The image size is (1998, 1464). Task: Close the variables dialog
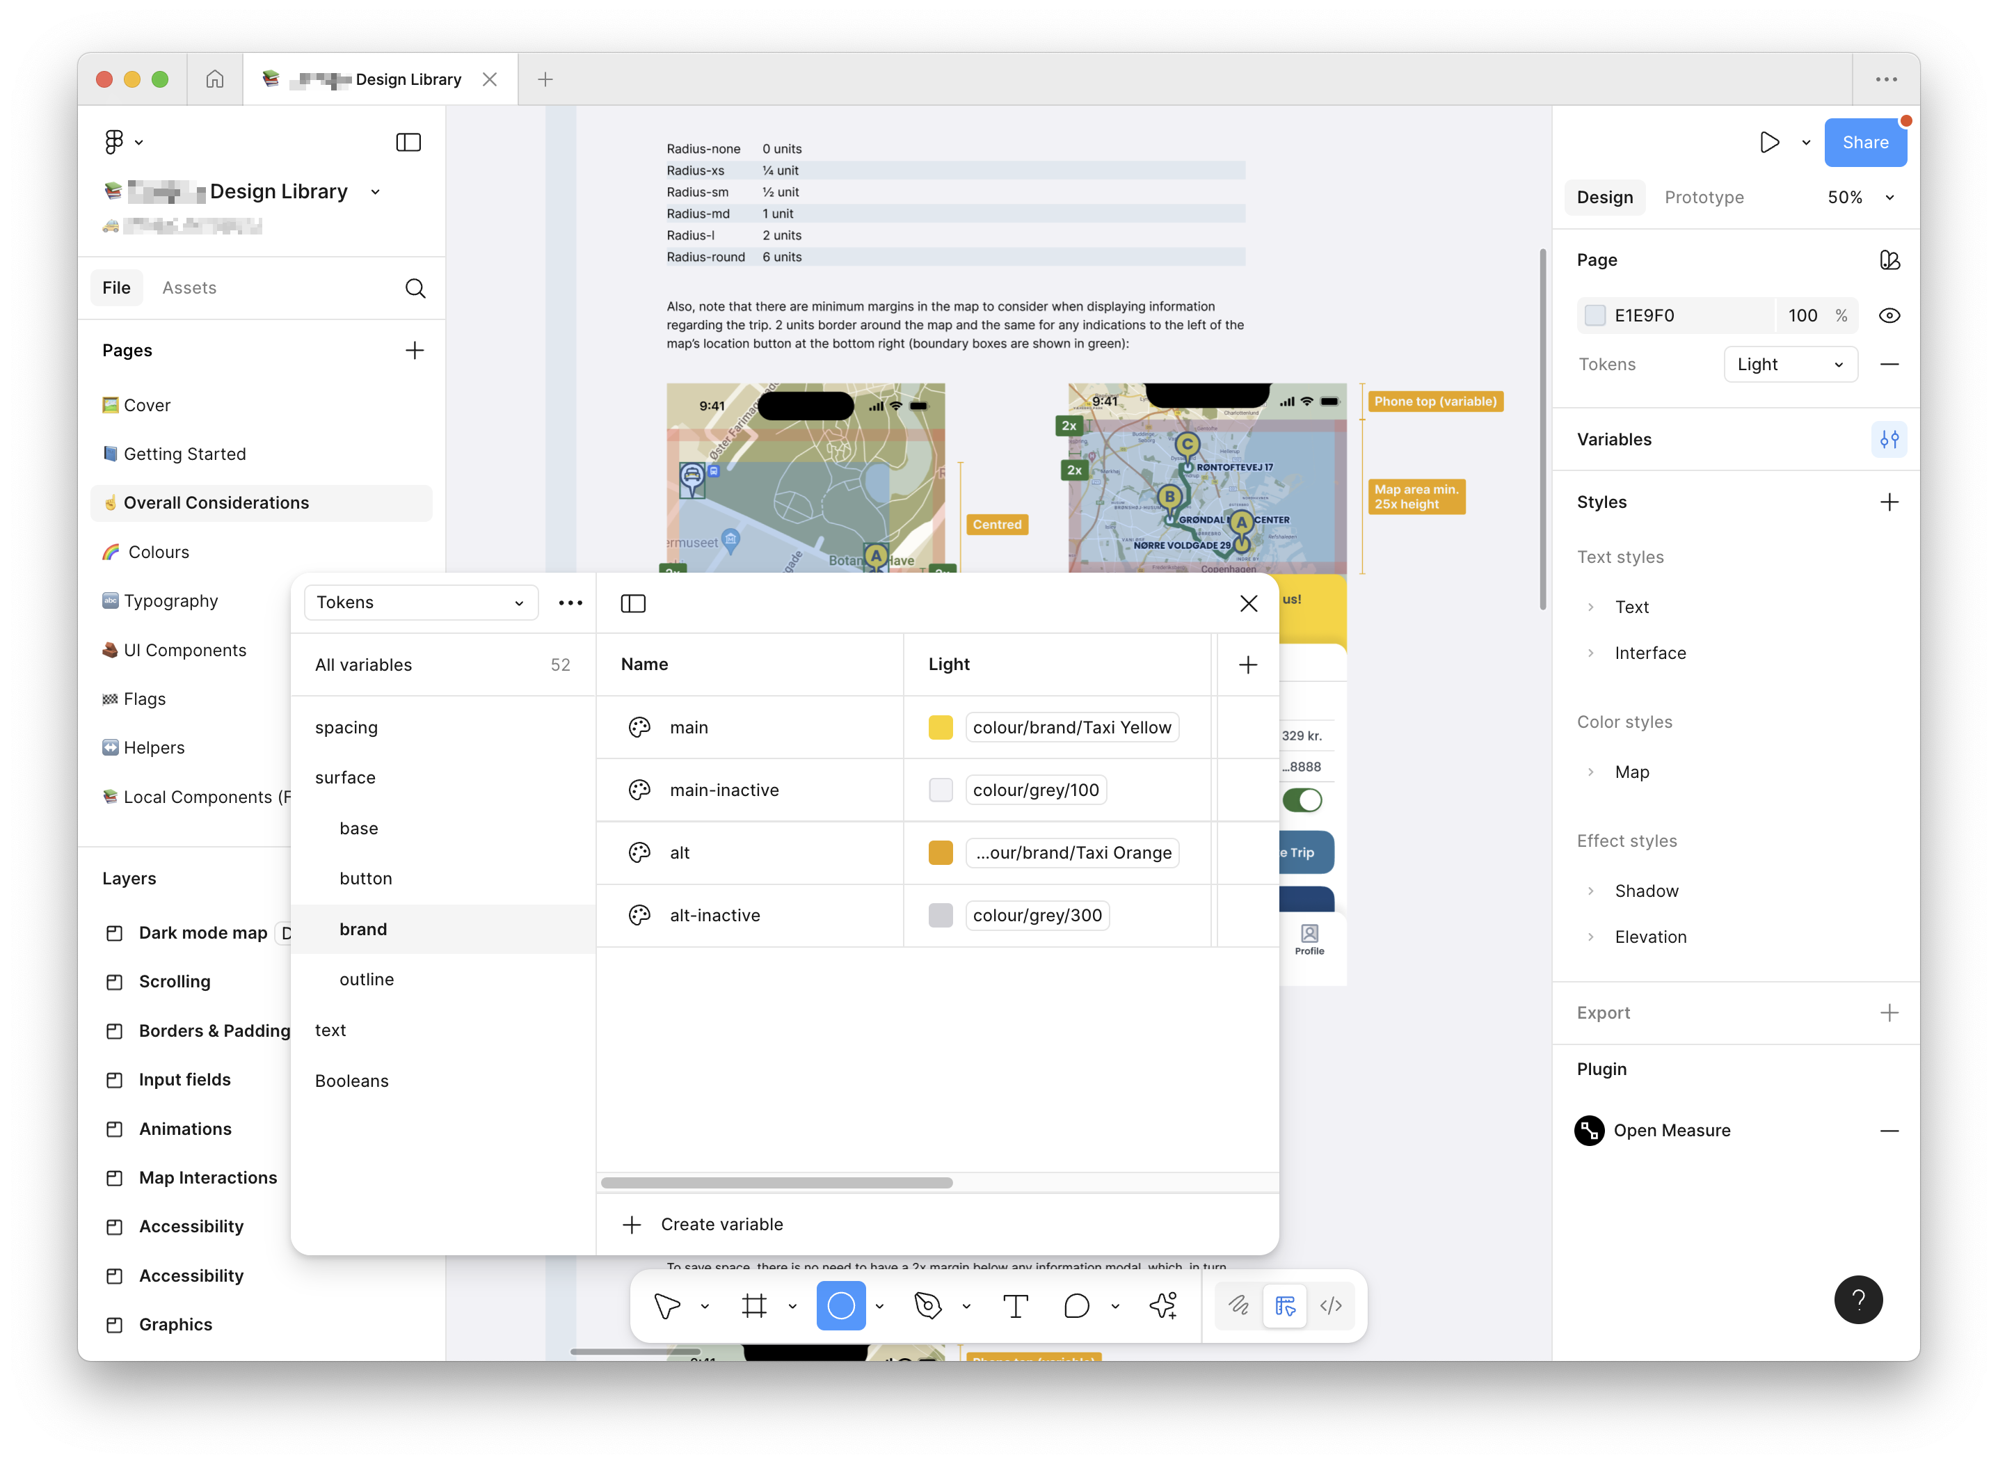point(1249,603)
